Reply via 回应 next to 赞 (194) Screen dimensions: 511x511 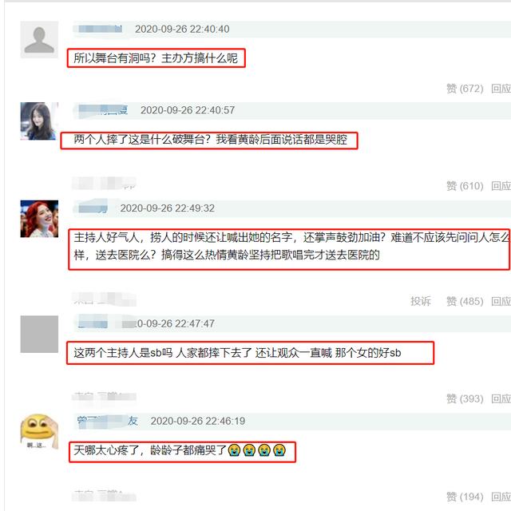pyautogui.click(x=501, y=497)
